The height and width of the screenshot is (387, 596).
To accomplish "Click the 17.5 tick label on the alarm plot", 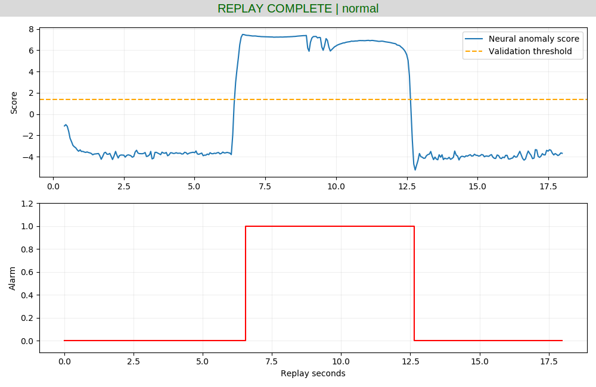I will [x=549, y=361].
